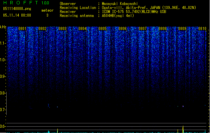Click the 0.6 frequency axis label
Viewport: 210px width, 133px height.
[3, 126]
